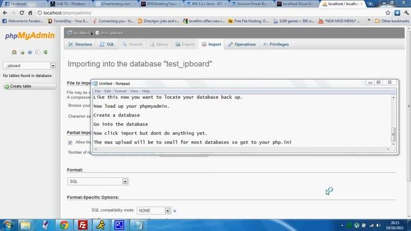Click inside the Notepad text area

point(242,120)
